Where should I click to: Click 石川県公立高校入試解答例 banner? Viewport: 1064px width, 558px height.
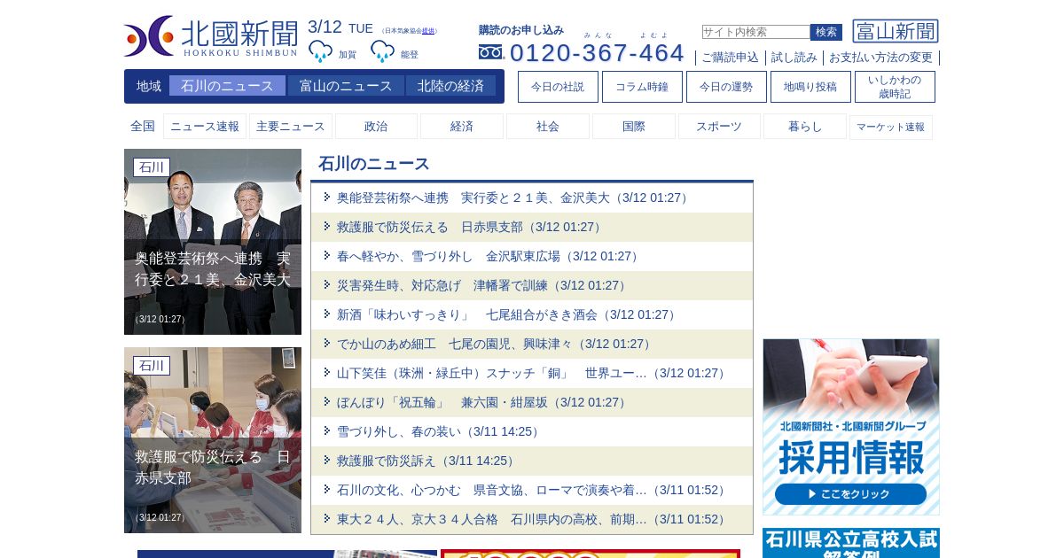tap(851, 543)
